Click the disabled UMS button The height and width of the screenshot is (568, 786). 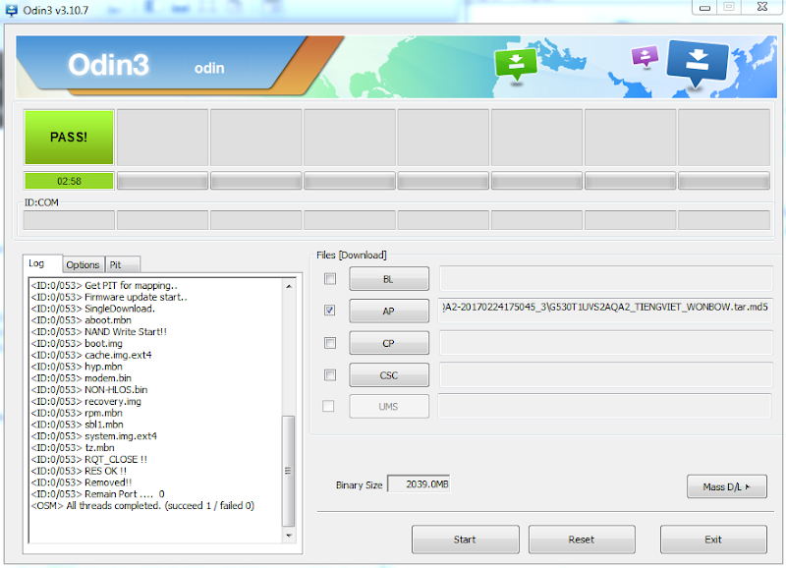coord(389,407)
